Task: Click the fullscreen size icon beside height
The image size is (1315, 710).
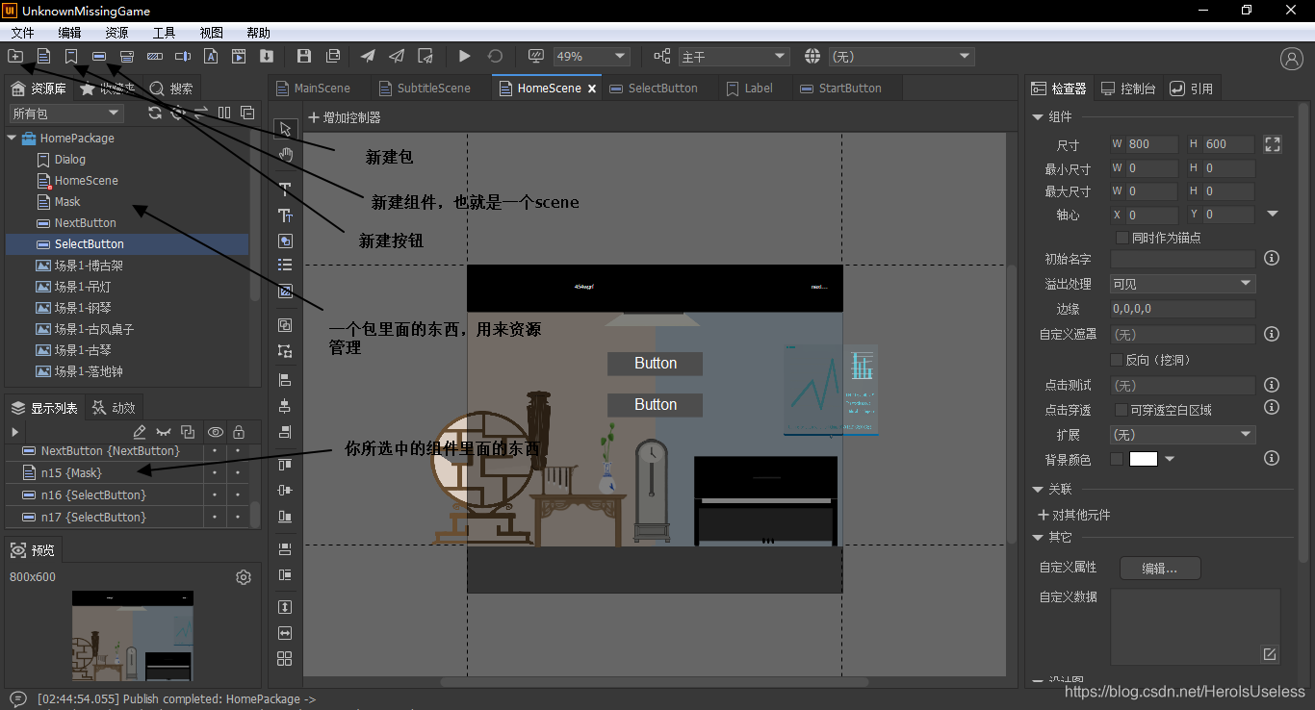Action: pyautogui.click(x=1273, y=144)
